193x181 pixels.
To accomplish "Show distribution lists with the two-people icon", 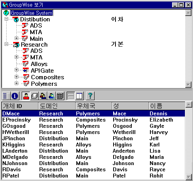I will [x=43, y=96].
